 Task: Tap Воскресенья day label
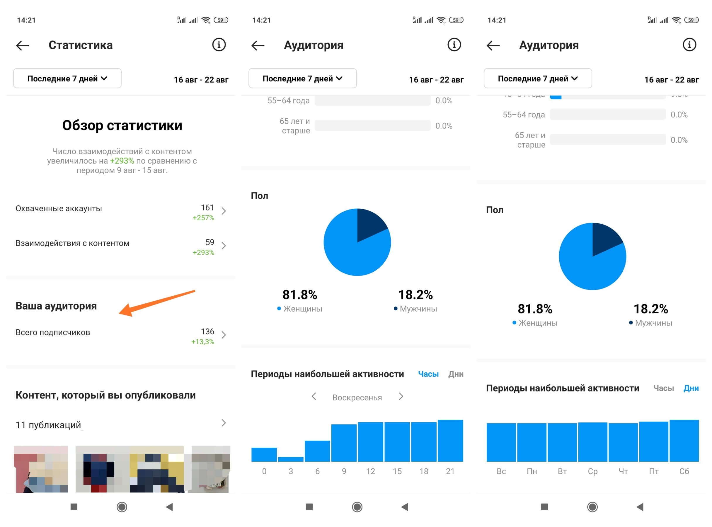(357, 398)
